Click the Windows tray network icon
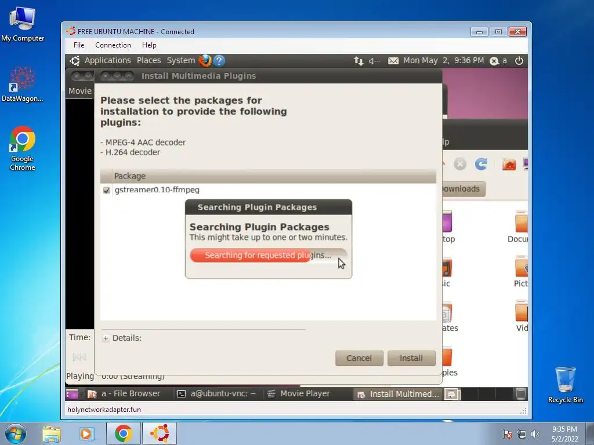Viewport: 594px width, 445px height. click(x=521, y=434)
